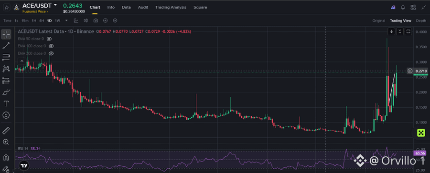Add an alert at the 0.2710 price
This screenshot has width=430, height=173.
pyautogui.click(x=410, y=71)
